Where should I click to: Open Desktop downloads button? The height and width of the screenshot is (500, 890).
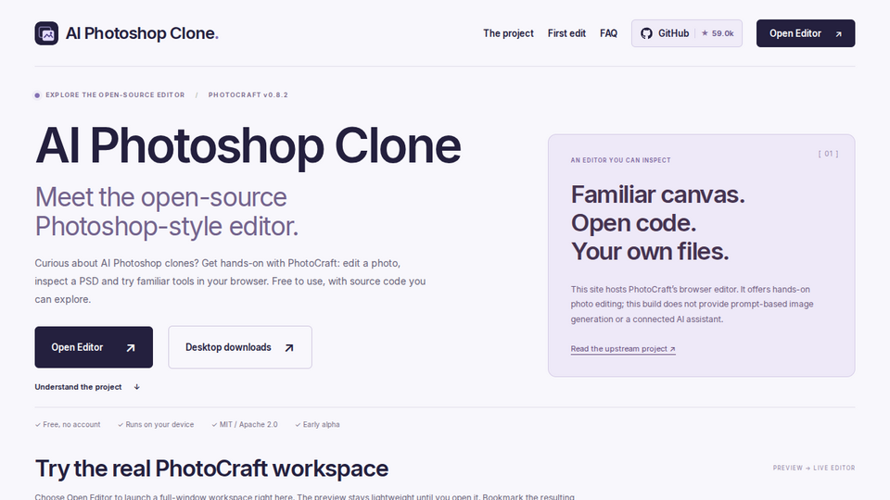(240, 347)
